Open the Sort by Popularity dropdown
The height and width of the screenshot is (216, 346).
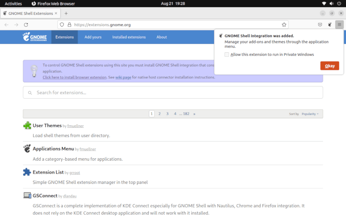310,114
